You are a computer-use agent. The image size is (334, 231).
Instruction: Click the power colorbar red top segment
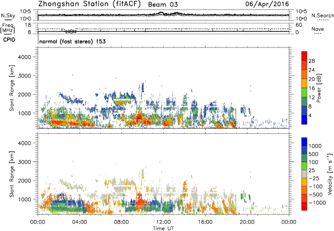(304, 56)
